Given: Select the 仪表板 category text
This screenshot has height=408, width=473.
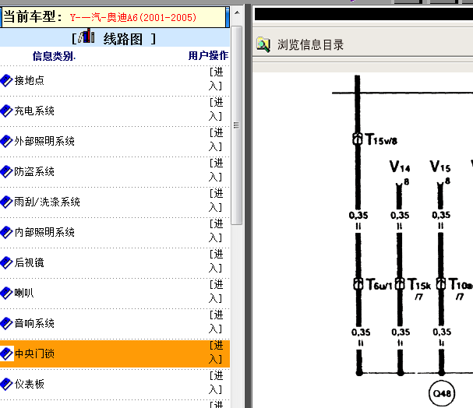Looking at the screenshot, I should (x=30, y=384).
